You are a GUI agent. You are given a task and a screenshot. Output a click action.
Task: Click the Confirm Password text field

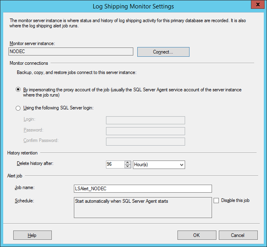[x=145, y=142]
